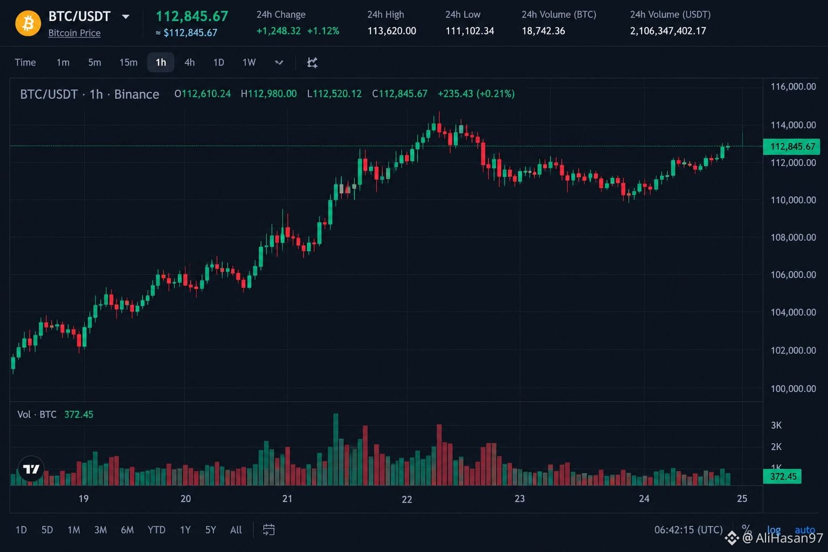Show All date range
This screenshot has height=552, width=828.
pos(236,530)
